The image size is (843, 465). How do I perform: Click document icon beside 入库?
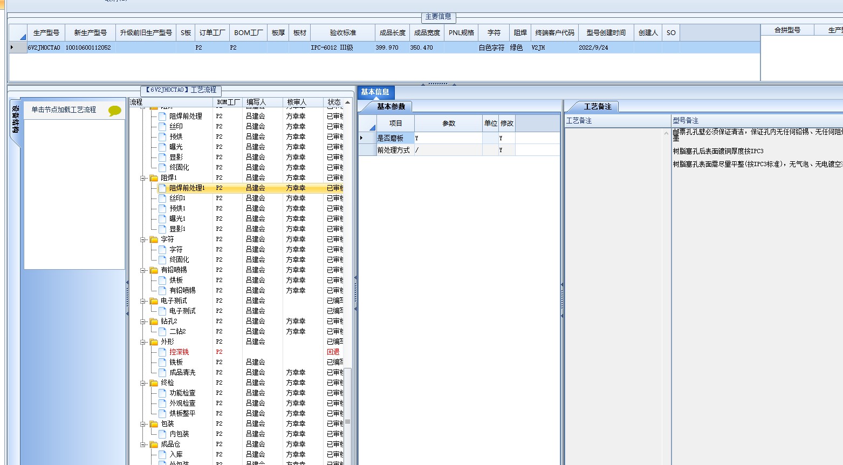(x=162, y=454)
